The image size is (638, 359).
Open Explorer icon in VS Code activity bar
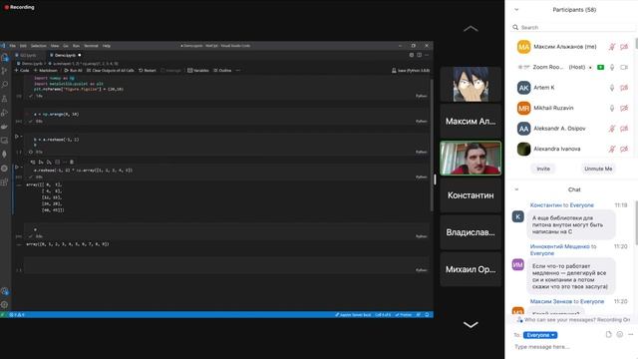[5, 58]
